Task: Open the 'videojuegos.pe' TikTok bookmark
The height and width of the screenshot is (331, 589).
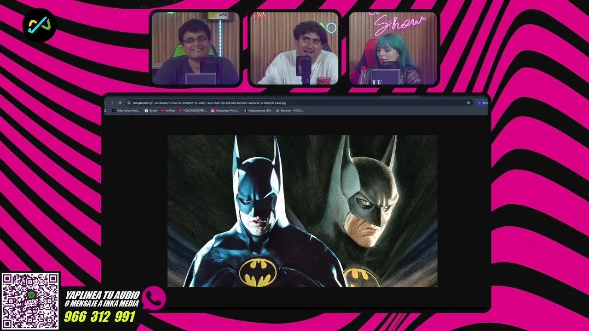Action: point(258,110)
